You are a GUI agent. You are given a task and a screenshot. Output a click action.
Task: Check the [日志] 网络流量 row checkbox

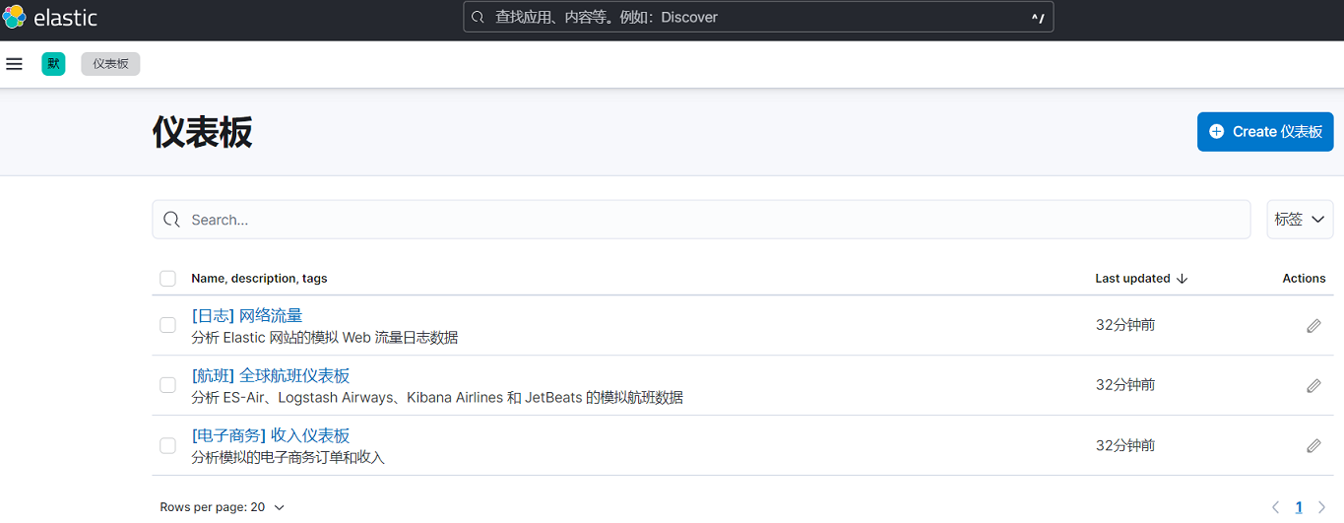click(167, 325)
